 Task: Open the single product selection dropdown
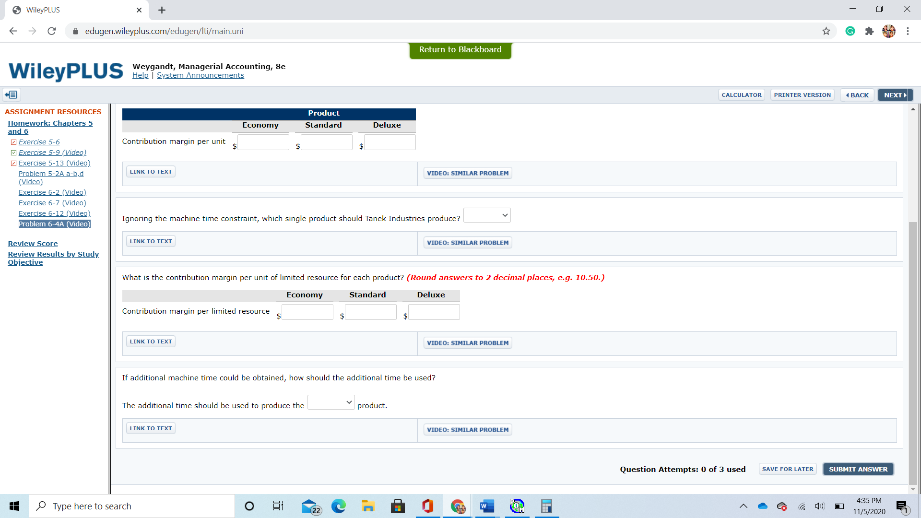pyautogui.click(x=486, y=215)
